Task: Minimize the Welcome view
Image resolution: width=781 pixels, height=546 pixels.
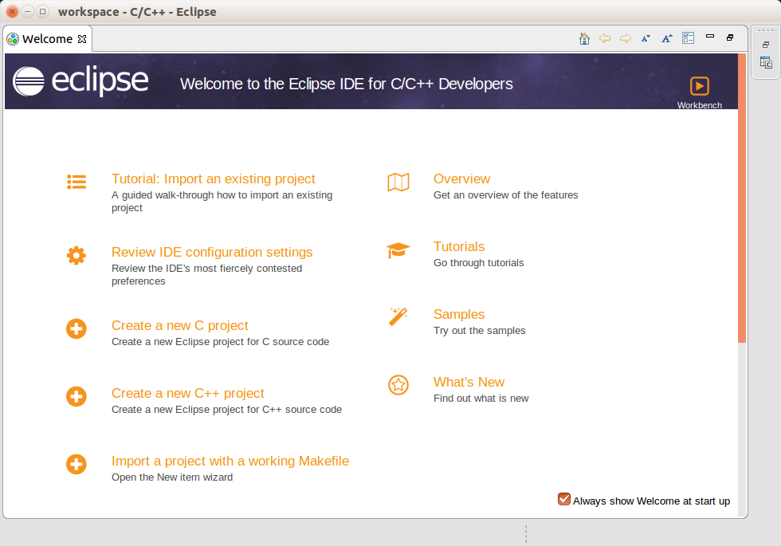Action: click(x=710, y=36)
